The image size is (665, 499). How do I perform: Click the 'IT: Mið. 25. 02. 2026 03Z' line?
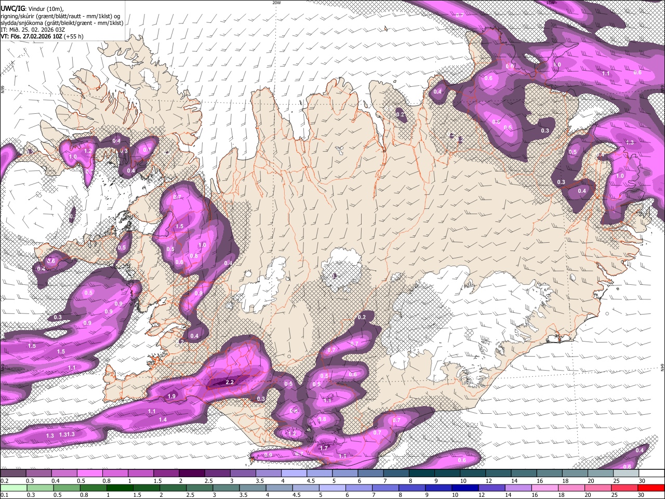click(33, 30)
